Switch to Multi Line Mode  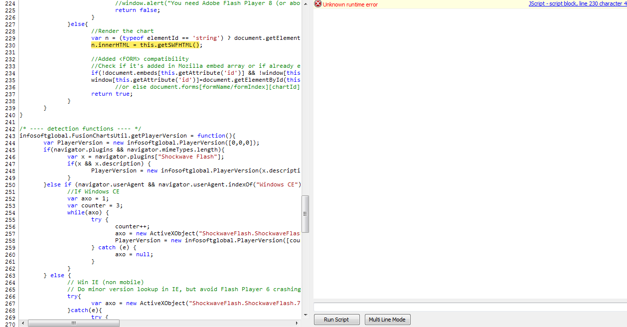(x=387, y=320)
